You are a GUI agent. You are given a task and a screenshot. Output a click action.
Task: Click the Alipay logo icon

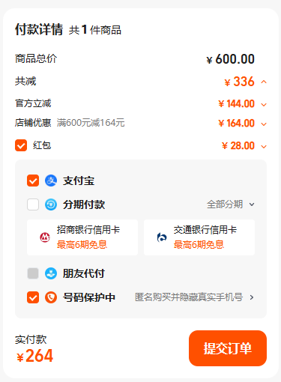[x=51, y=181]
